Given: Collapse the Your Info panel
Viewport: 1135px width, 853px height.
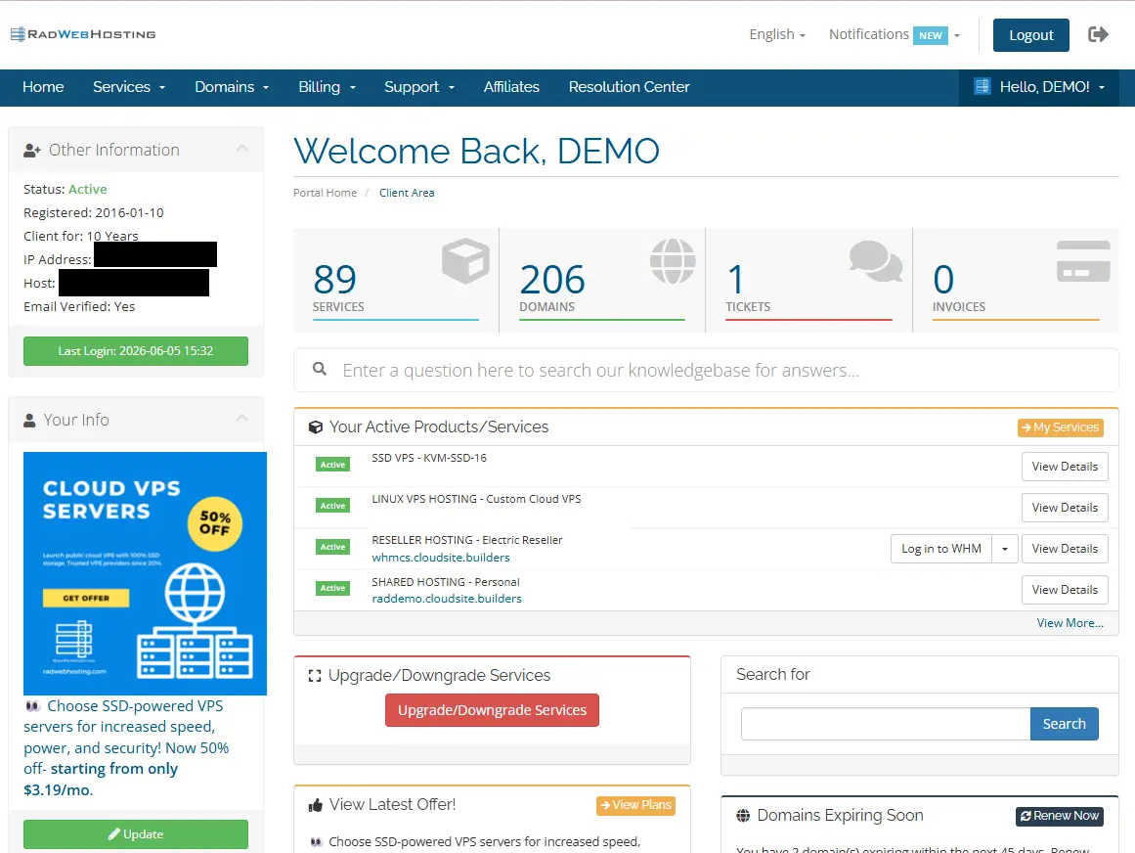Looking at the screenshot, I should (x=242, y=419).
